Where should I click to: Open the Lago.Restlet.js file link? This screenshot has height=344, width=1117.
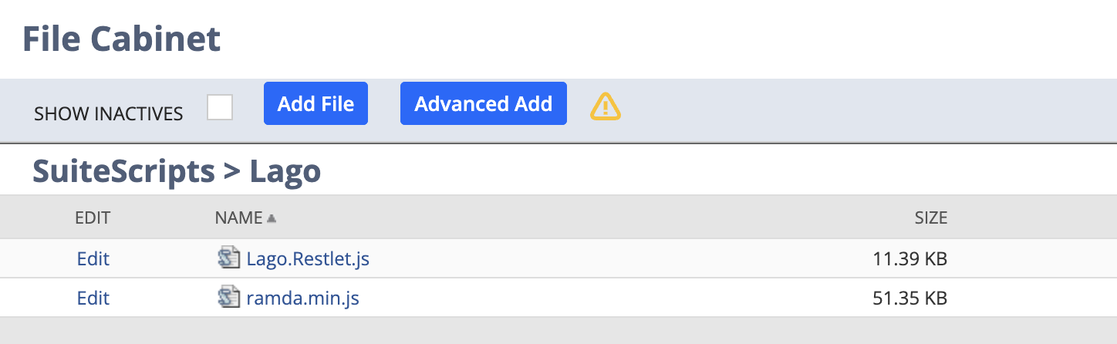tap(308, 258)
